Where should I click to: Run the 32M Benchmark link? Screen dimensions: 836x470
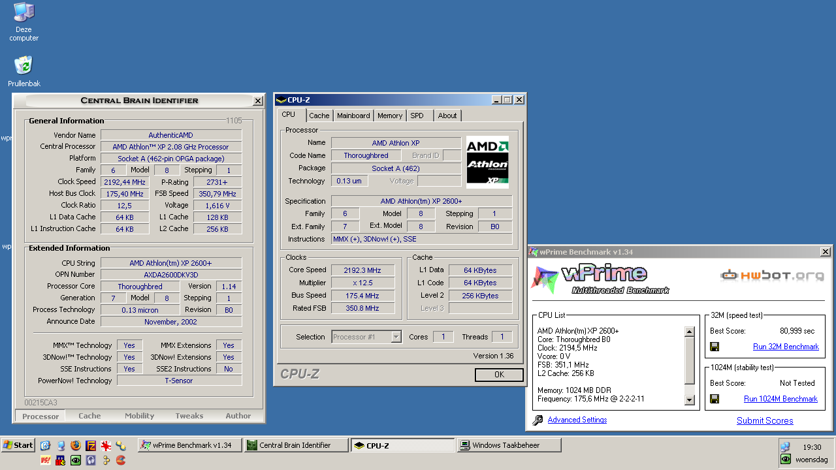(786, 347)
